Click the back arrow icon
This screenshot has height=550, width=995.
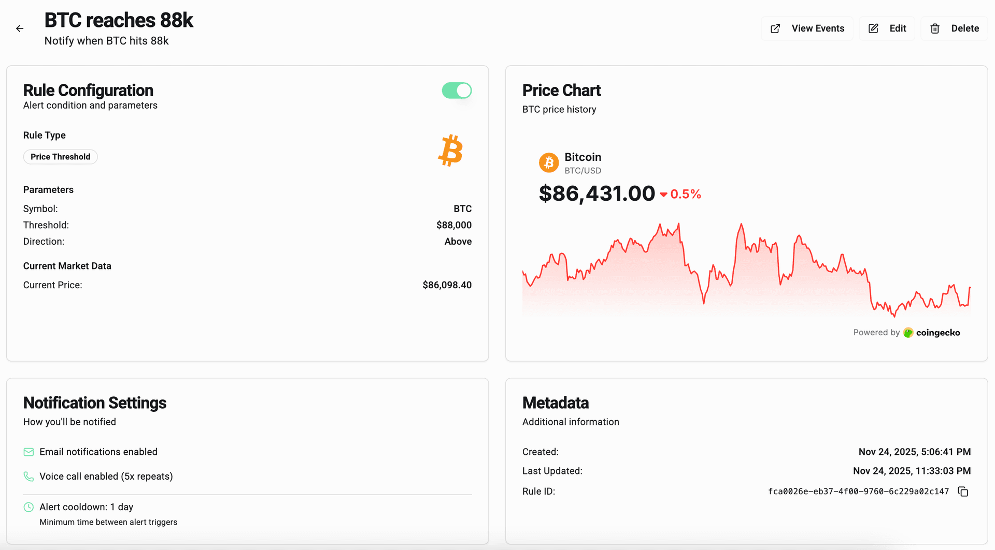click(20, 29)
